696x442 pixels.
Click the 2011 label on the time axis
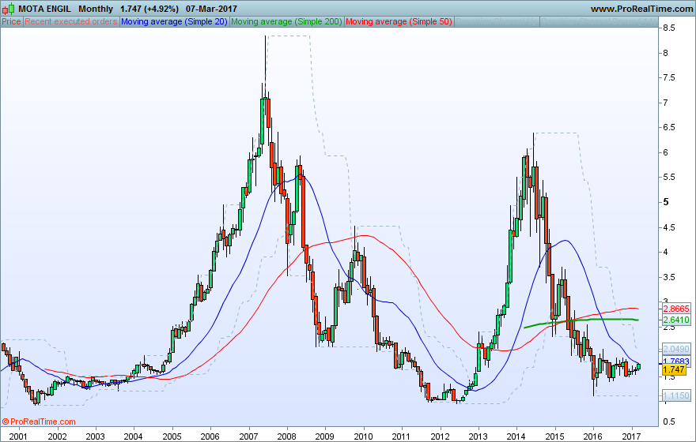point(402,436)
